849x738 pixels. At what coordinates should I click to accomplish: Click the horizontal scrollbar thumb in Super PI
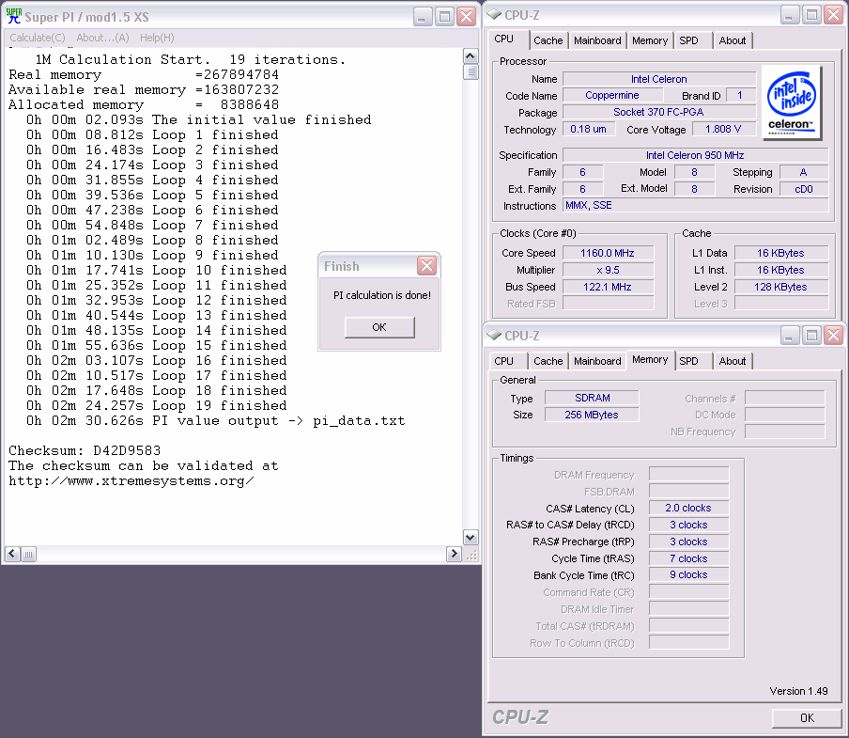pyautogui.click(x=29, y=554)
